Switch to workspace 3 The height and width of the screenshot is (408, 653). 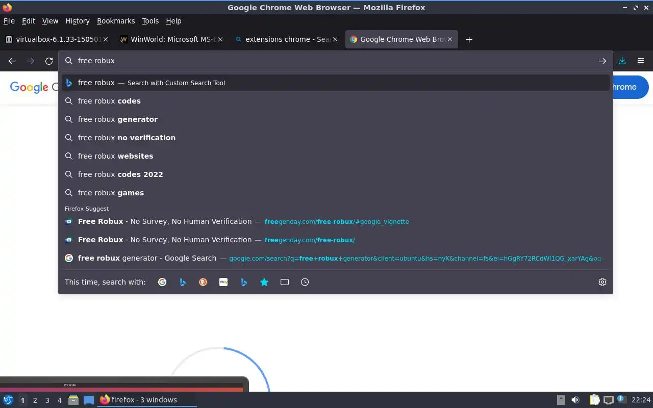pyautogui.click(x=47, y=400)
